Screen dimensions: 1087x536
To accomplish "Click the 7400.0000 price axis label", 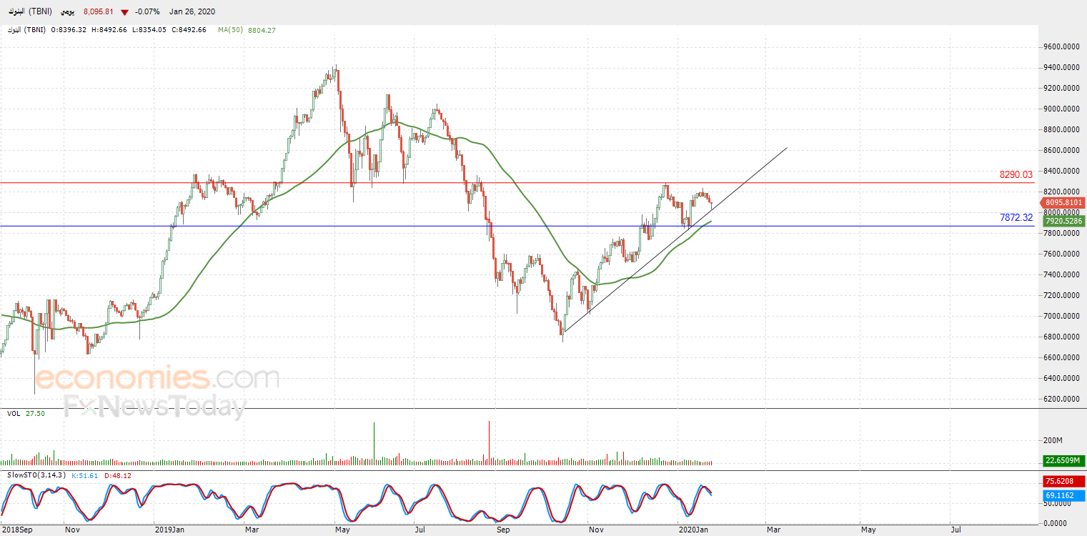I will tap(1061, 275).
